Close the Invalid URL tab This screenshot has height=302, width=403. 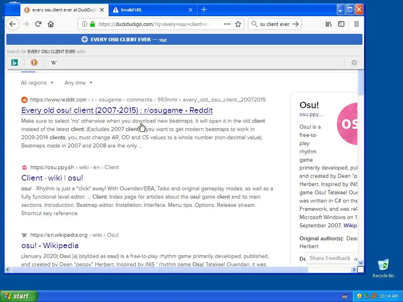(190, 10)
